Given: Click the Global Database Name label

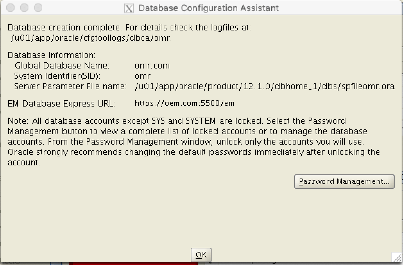Looking at the screenshot, I should (62, 66).
